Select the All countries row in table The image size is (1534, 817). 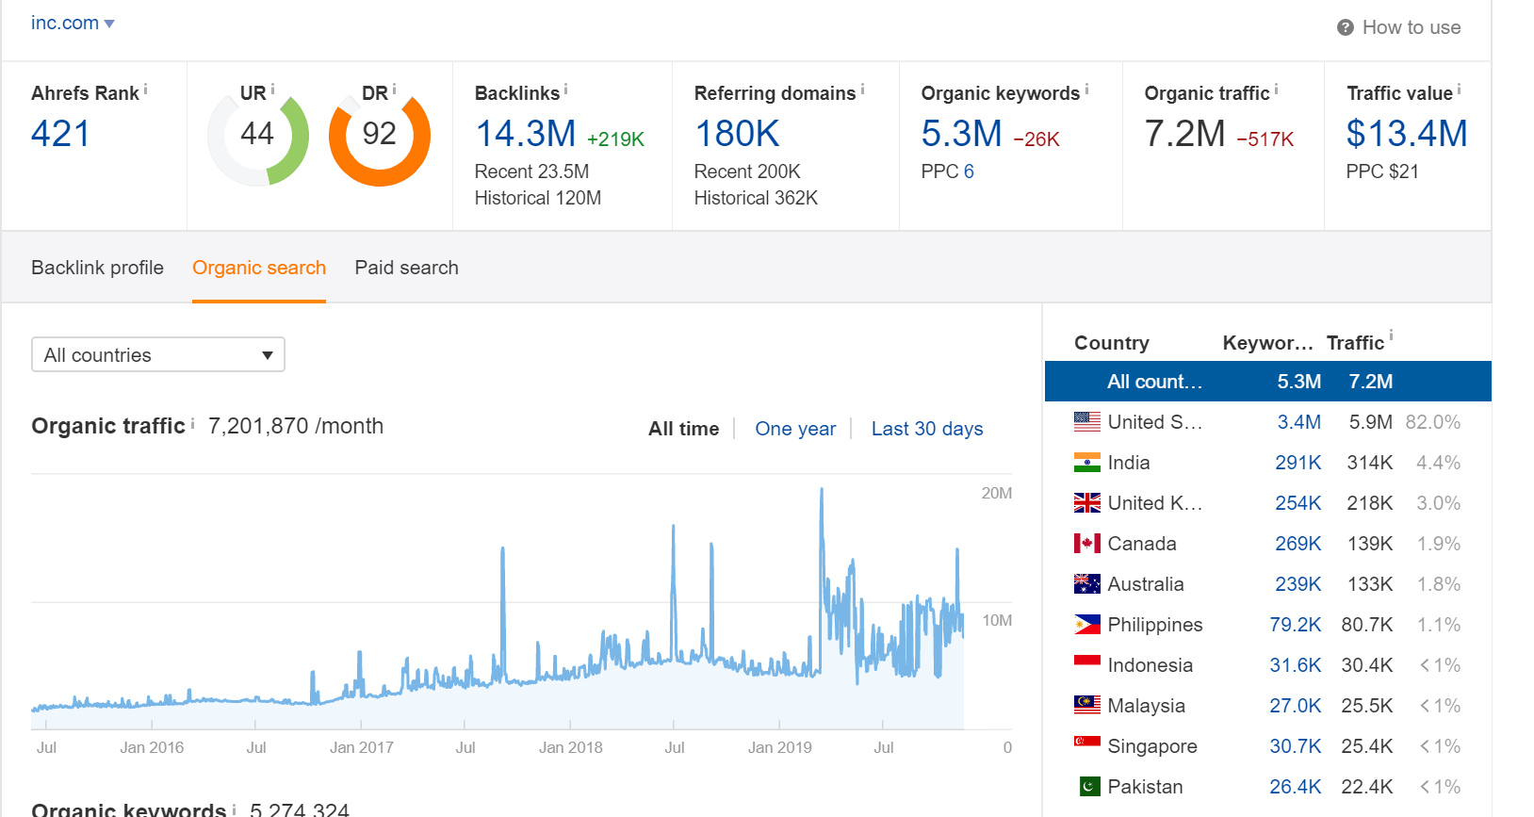(x=1267, y=382)
